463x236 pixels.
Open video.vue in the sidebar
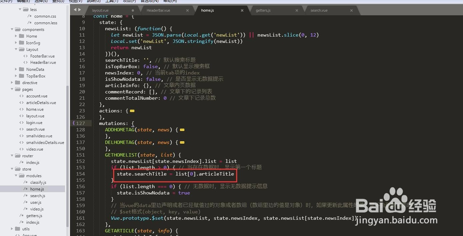35,149
